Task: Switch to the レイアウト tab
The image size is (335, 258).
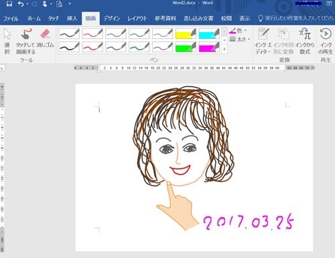Action: (137, 18)
